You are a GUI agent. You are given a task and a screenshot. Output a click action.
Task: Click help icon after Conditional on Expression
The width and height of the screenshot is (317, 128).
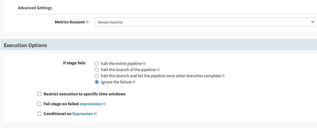point(95,114)
